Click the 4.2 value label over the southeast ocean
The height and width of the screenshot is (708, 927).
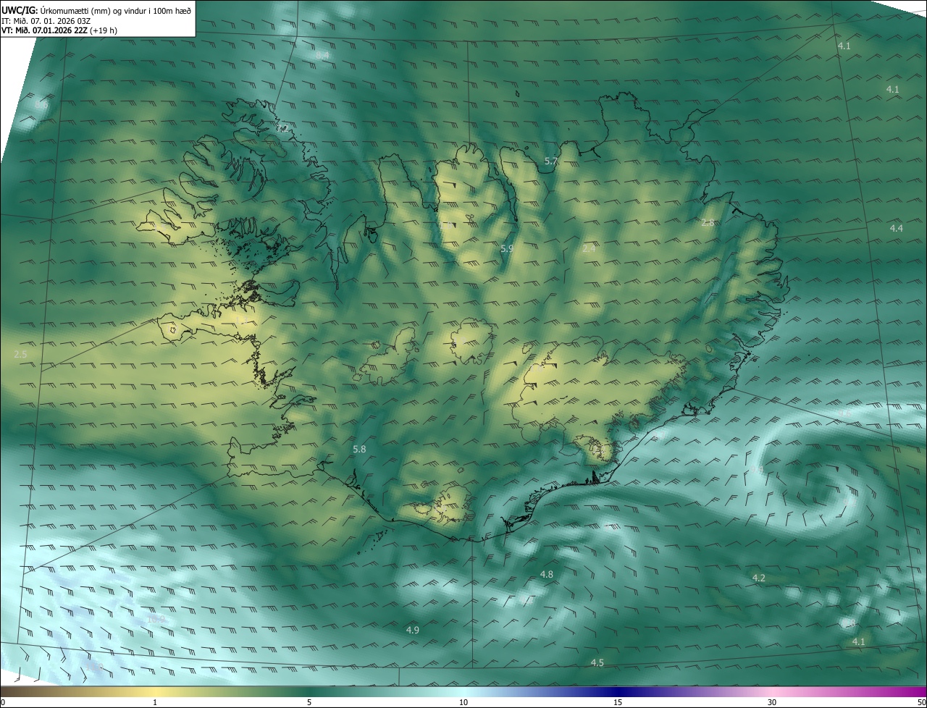[x=759, y=578]
